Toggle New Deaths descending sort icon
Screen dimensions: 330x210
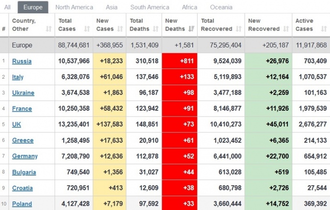click(x=190, y=29)
